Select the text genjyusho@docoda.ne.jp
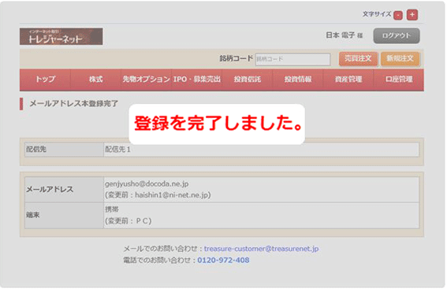 [x=147, y=184]
